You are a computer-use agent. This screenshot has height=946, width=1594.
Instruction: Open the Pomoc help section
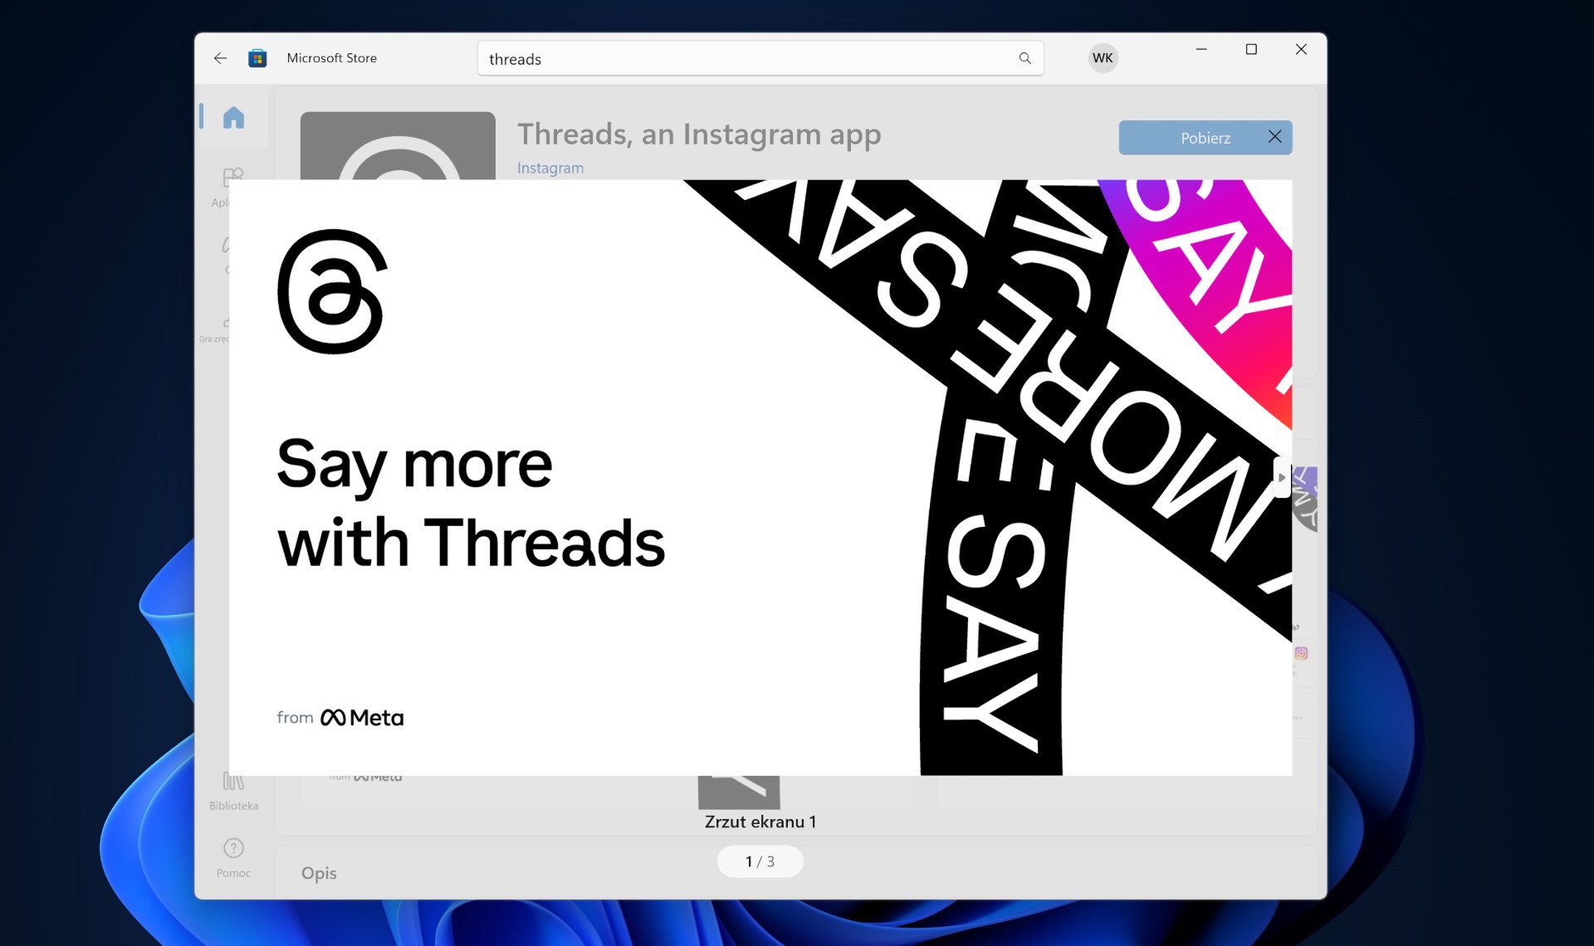pos(233,858)
